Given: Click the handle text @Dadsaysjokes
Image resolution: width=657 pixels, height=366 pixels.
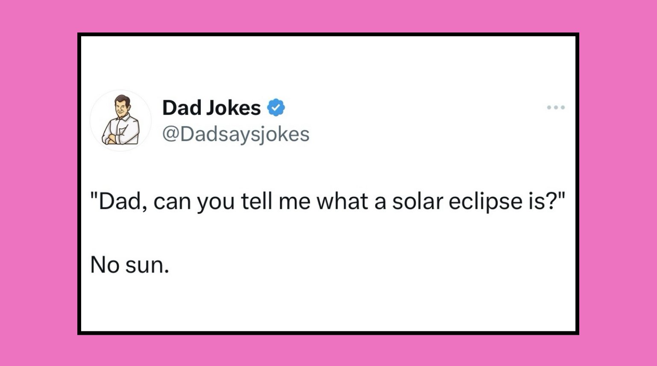Looking at the screenshot, I should click(235, 135).
